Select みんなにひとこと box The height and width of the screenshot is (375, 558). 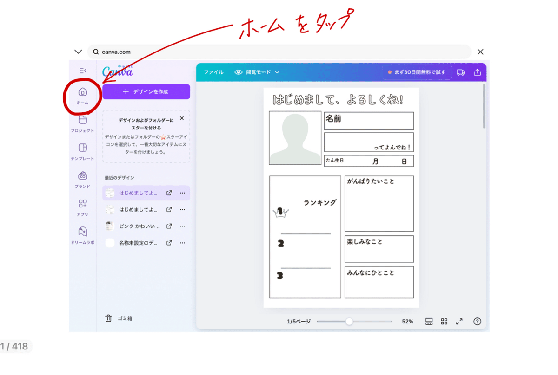point(379,282)
